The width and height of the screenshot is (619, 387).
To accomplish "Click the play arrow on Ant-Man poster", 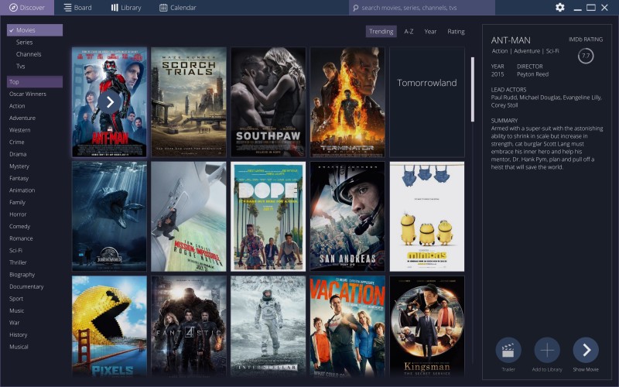I will pyautogui.click(x=109, y=102).
